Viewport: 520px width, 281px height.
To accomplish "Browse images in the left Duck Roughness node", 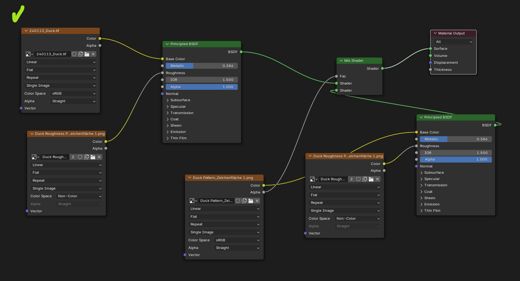I will tap(35, 157).
